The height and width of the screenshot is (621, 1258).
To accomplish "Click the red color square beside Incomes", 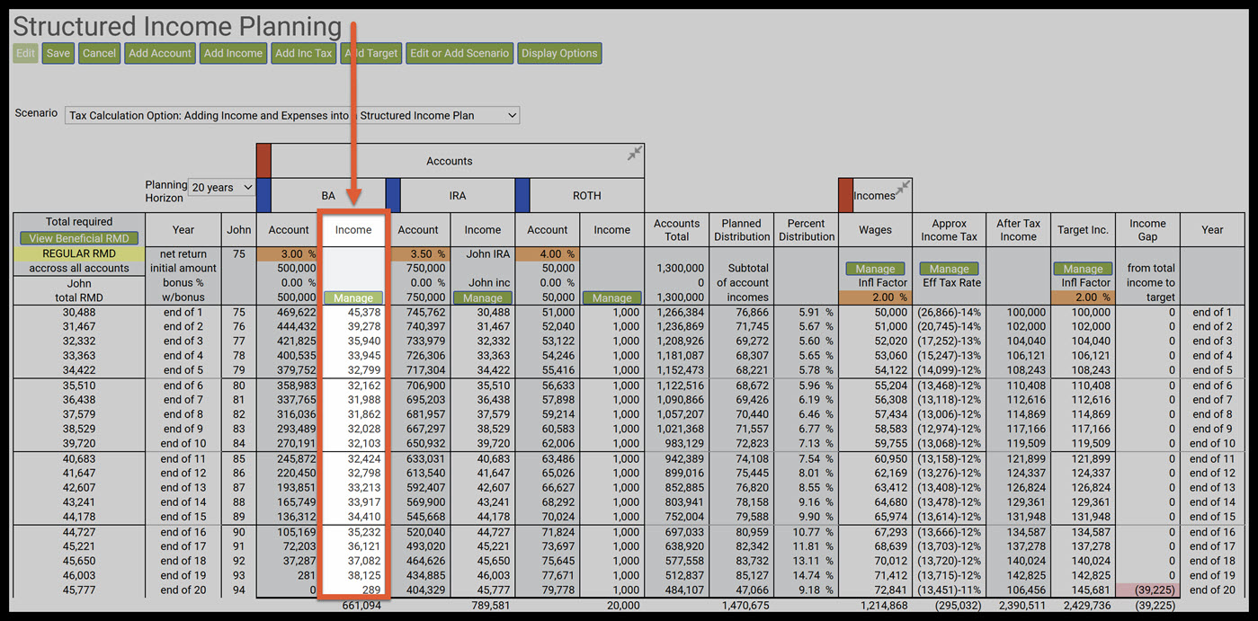I will point(845,195).
